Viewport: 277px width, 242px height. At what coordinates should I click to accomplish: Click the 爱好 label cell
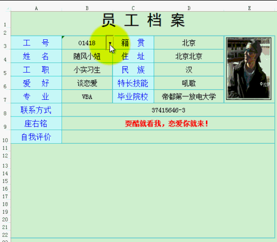click(x=36, y=83)
